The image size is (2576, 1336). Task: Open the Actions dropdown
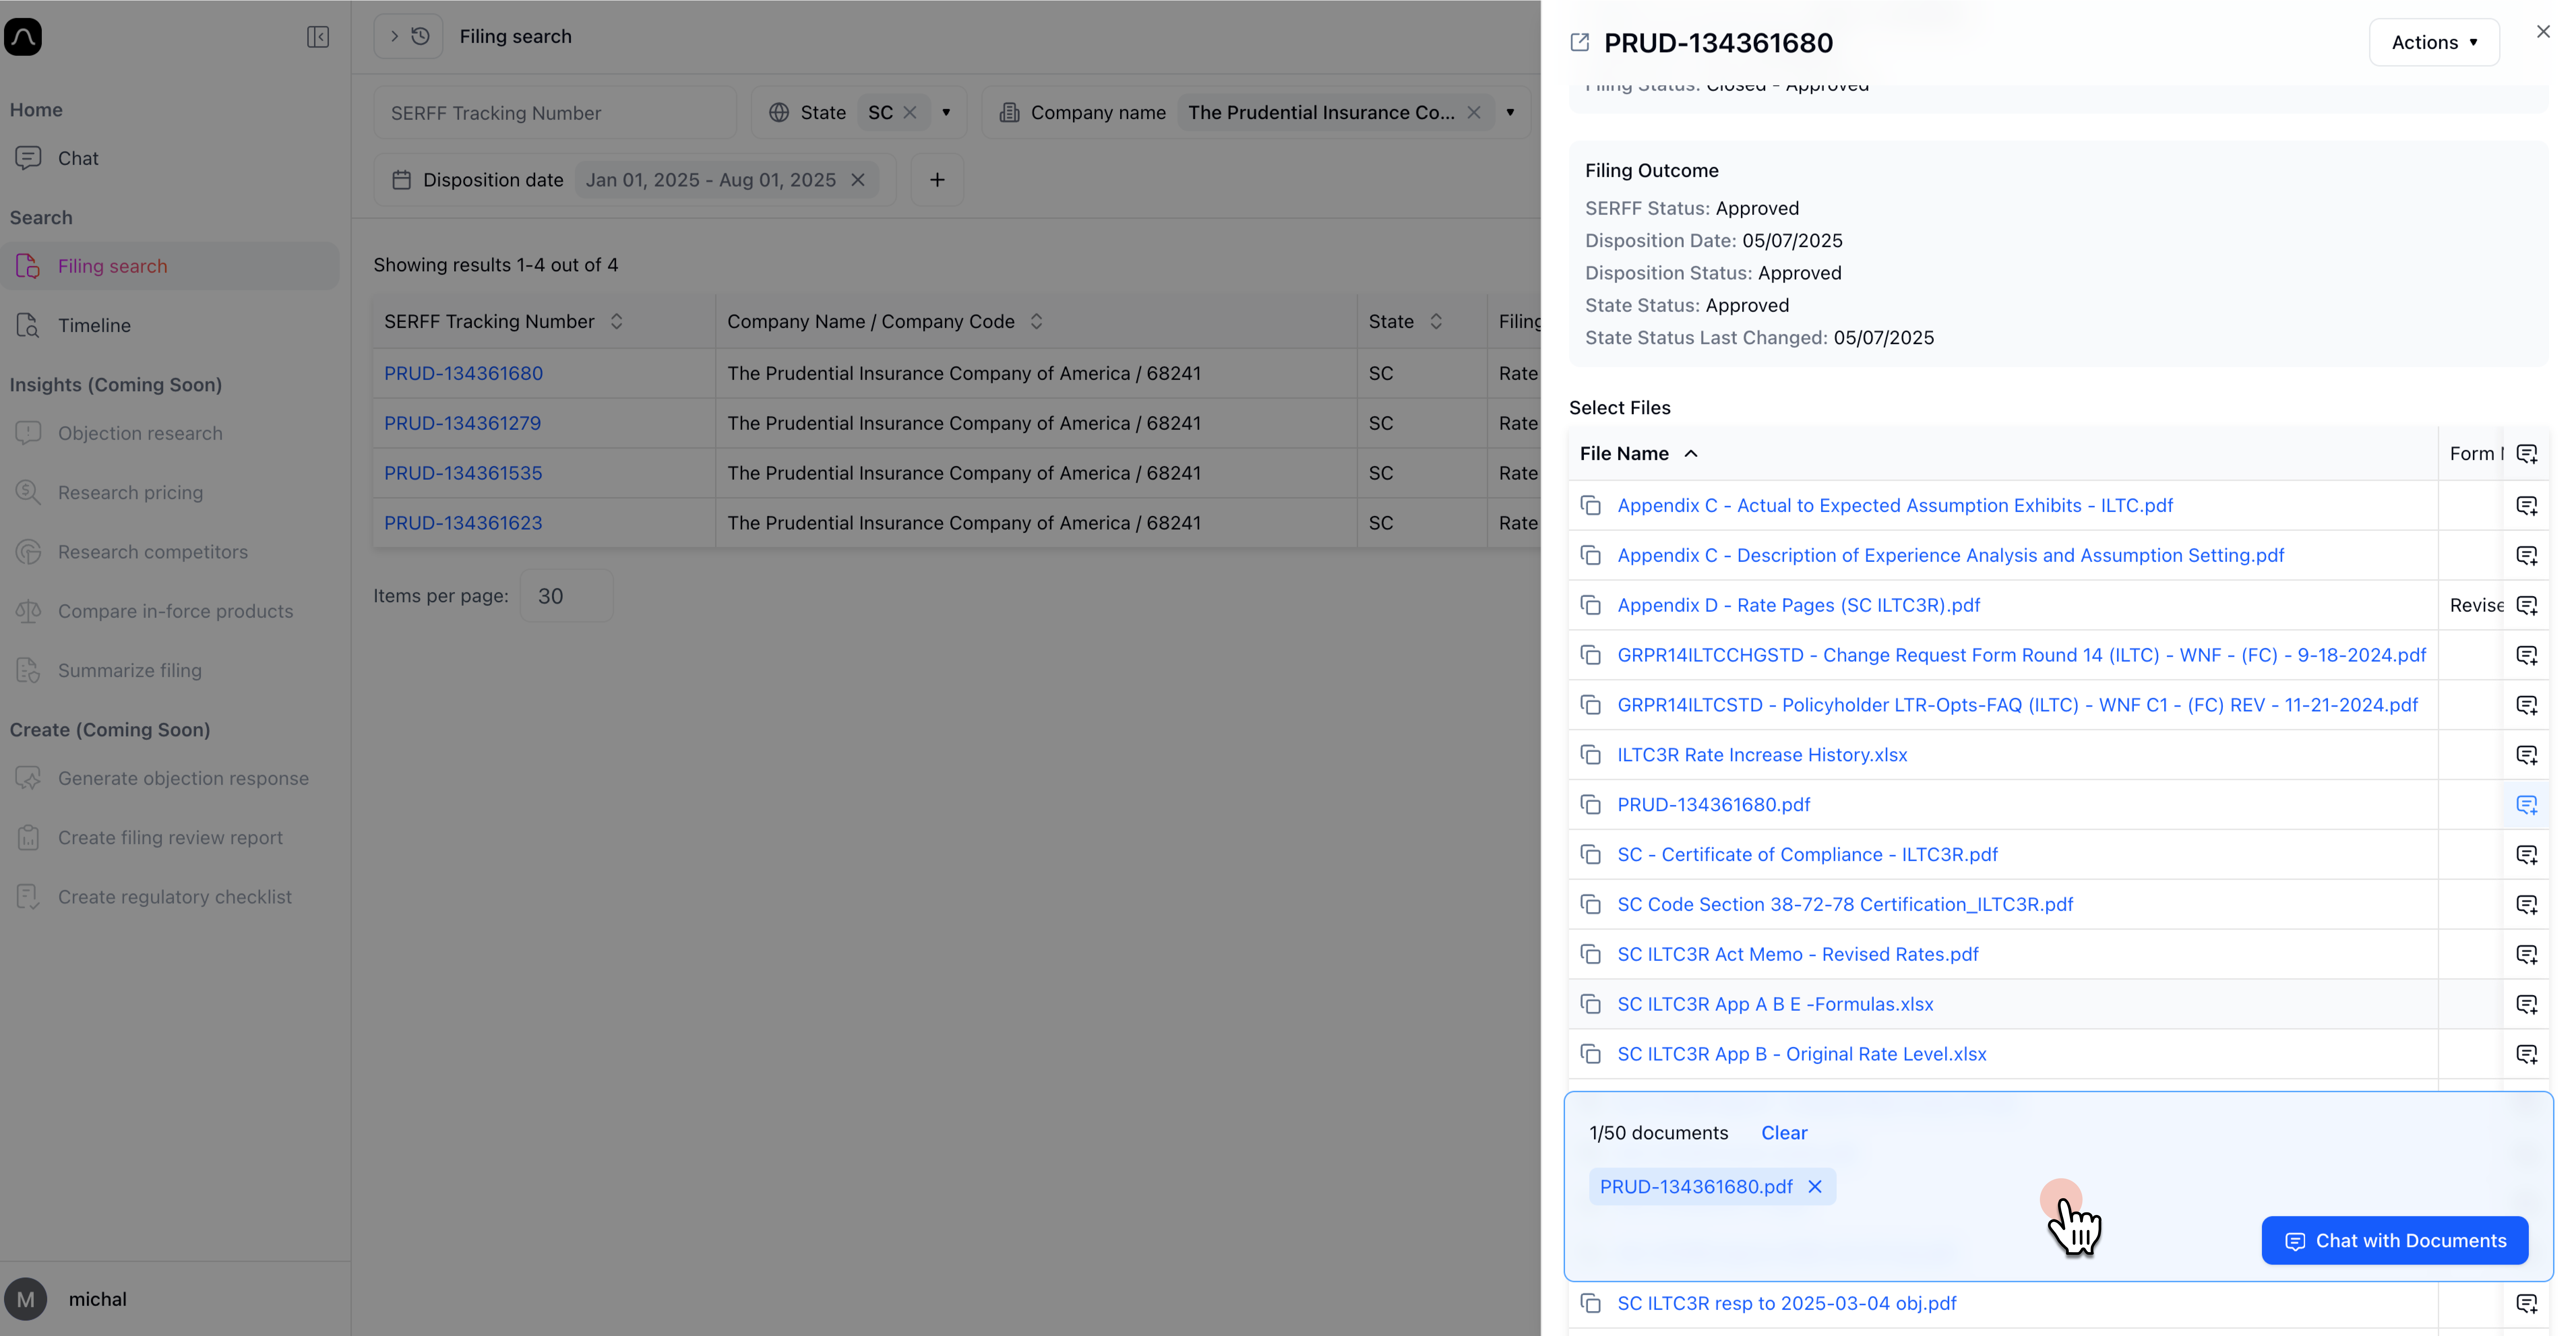click(x=2434, y=42)
